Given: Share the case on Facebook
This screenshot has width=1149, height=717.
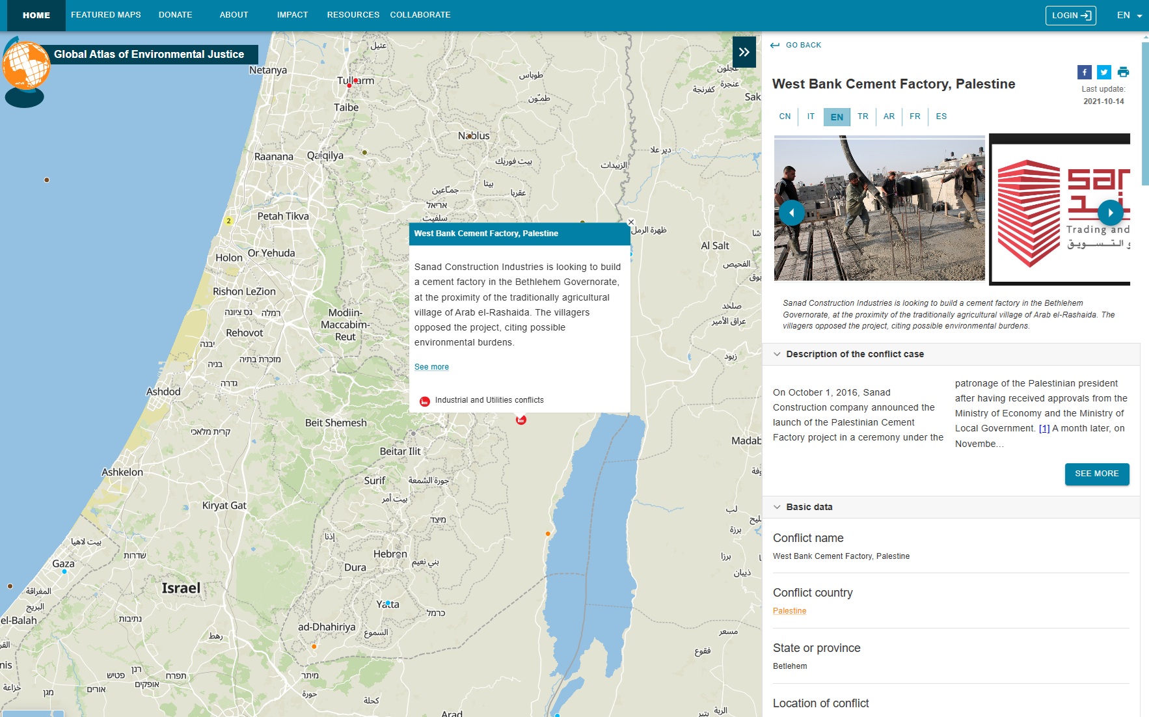Looking at the screenshot, I should (1084, 72).
